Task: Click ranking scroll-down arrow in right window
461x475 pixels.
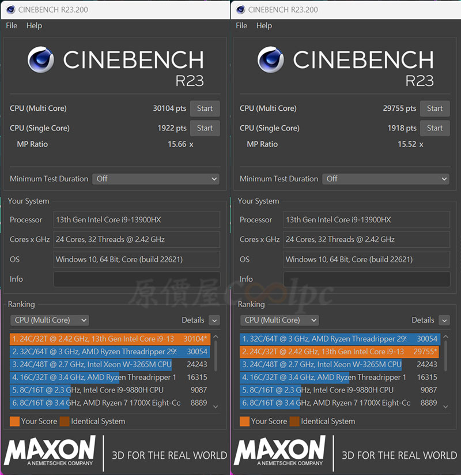Action: [445, 406]
